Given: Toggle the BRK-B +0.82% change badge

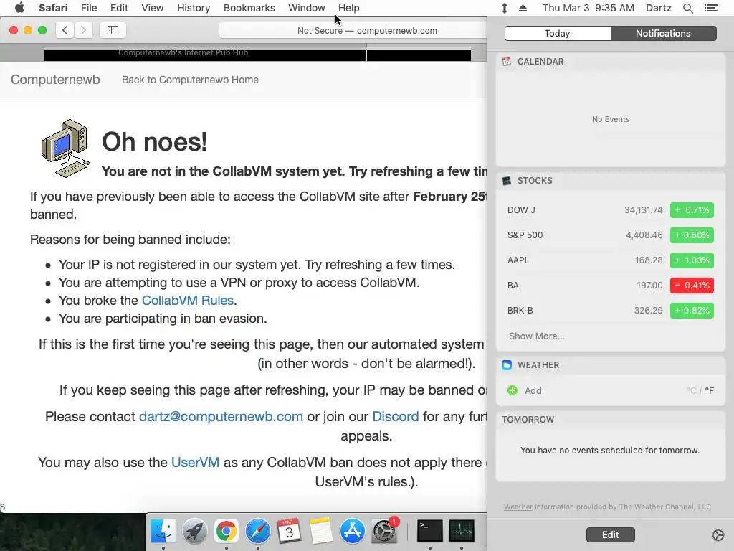Looking at the screenshot, I should tap(692, 310).
